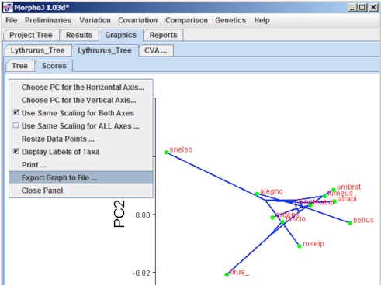The image size is (381, 285).
Task: Switch to the Tree sub-tab
Action: tap(20, 66)
